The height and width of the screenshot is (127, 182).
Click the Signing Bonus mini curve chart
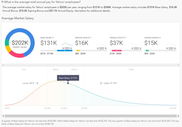click(x=171, y=44)
